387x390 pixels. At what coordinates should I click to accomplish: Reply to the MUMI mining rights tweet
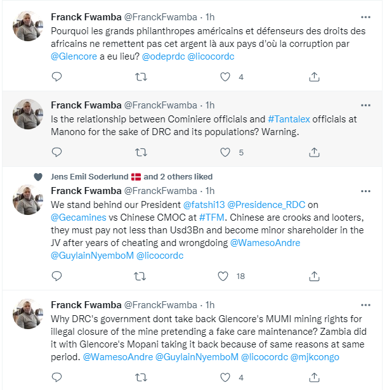point(56,377)
